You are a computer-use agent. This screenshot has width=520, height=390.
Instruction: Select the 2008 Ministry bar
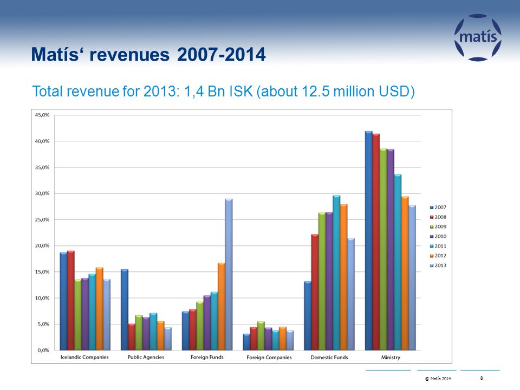[x=376, y=242]
